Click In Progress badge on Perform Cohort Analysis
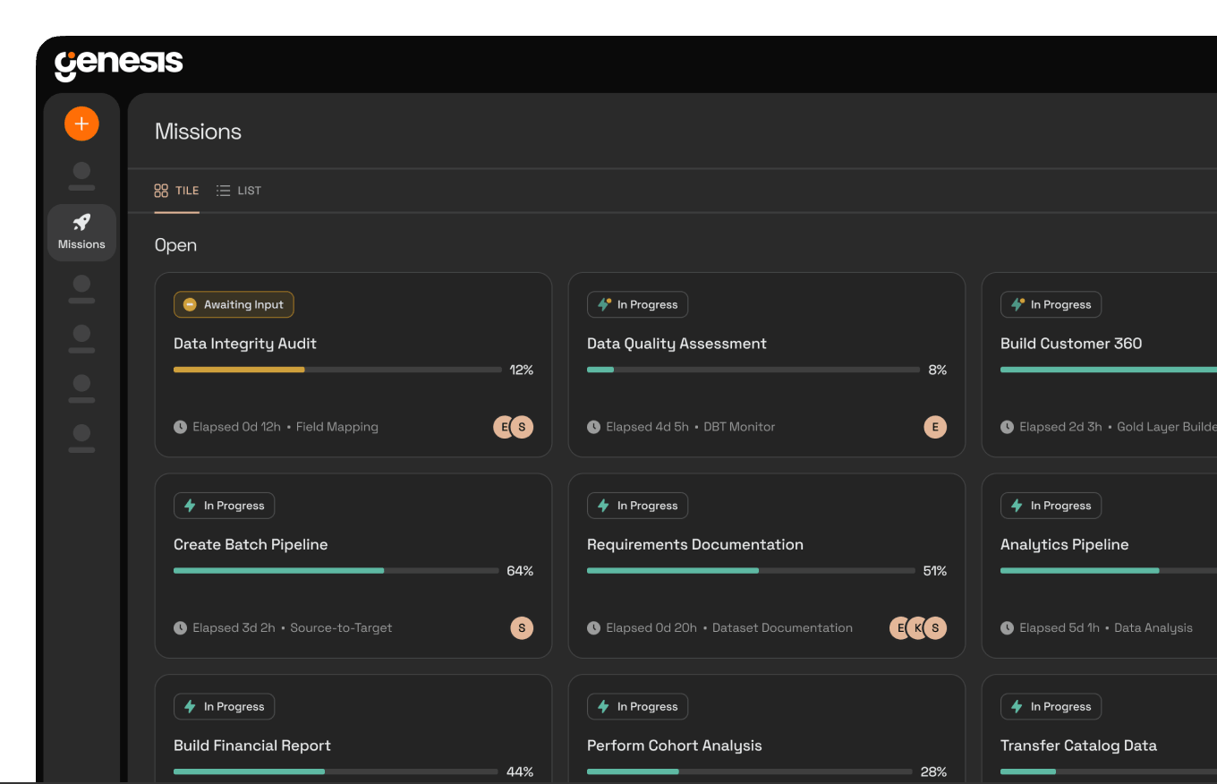This screenshot has height=784, width=1217. coord(637,707)
